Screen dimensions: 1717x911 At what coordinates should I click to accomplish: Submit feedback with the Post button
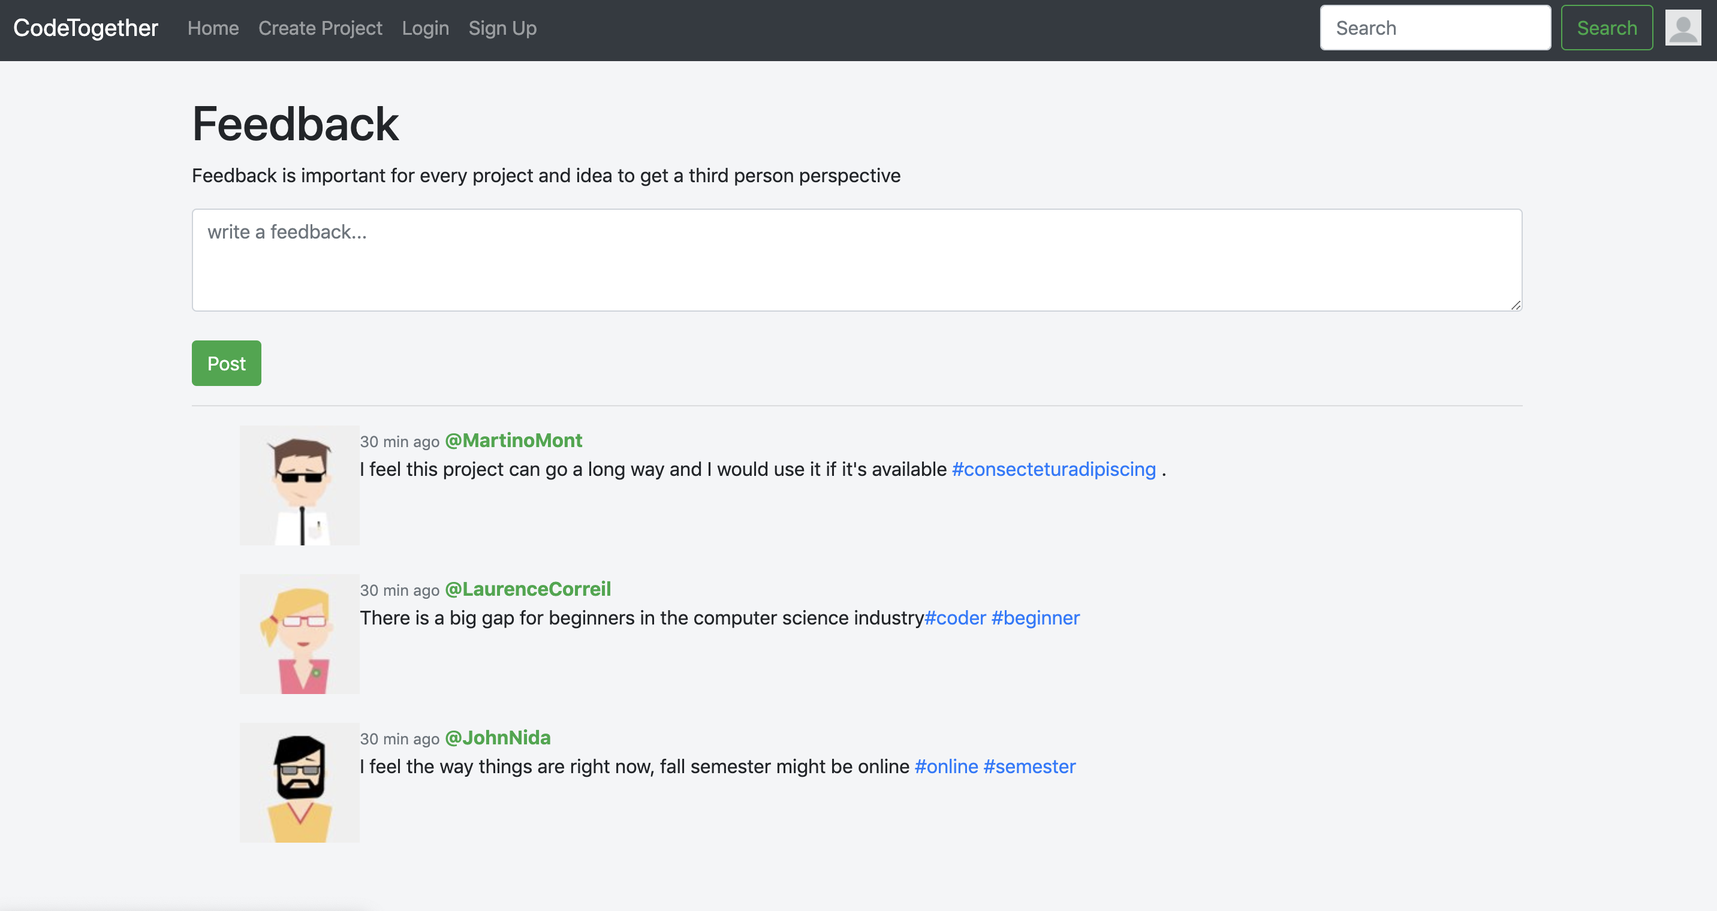(226, 363)
